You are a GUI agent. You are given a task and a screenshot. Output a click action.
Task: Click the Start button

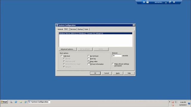[4, 102]
